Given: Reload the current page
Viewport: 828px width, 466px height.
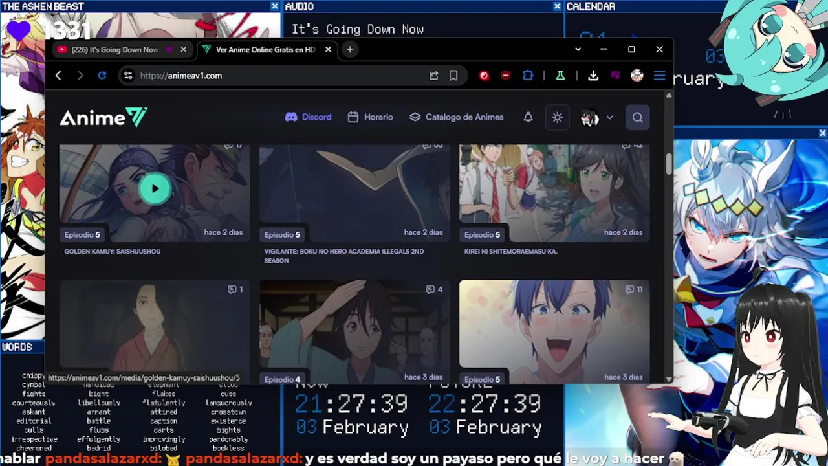Looking at the screenshot, I should [102, 76].
